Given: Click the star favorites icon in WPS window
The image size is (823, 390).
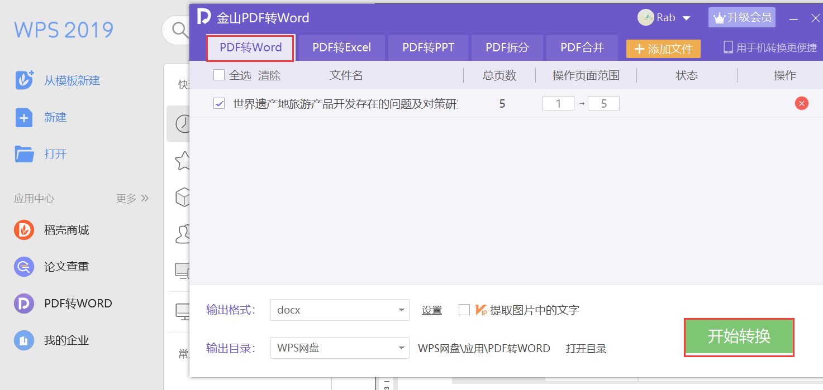Looking at the screenshot, I should click(182, 161).
